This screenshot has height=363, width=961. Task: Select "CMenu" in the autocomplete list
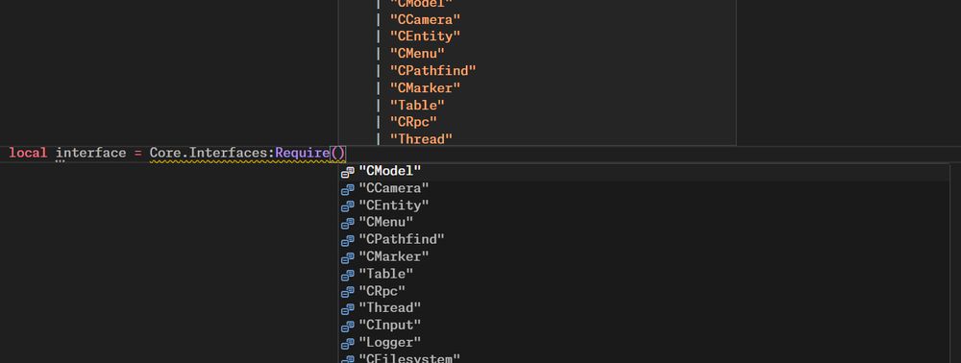click(644, 222)
